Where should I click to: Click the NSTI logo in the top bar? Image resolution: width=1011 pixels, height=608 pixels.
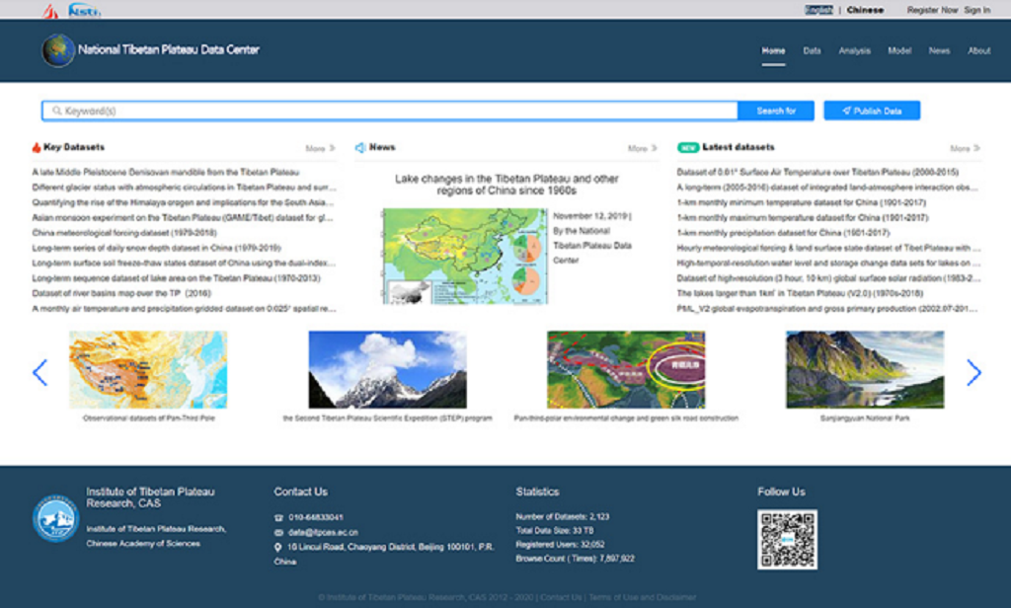click(84, 10)
